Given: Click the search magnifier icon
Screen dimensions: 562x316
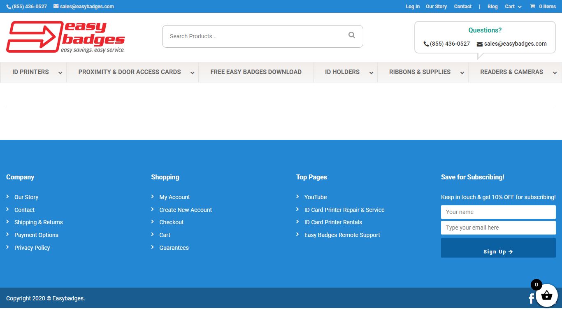Looking at the screenshot, I should (352, 35).
